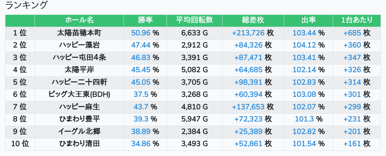
Task: Open ひまわり豊平 hall entry
Action: tap(79, 119)
